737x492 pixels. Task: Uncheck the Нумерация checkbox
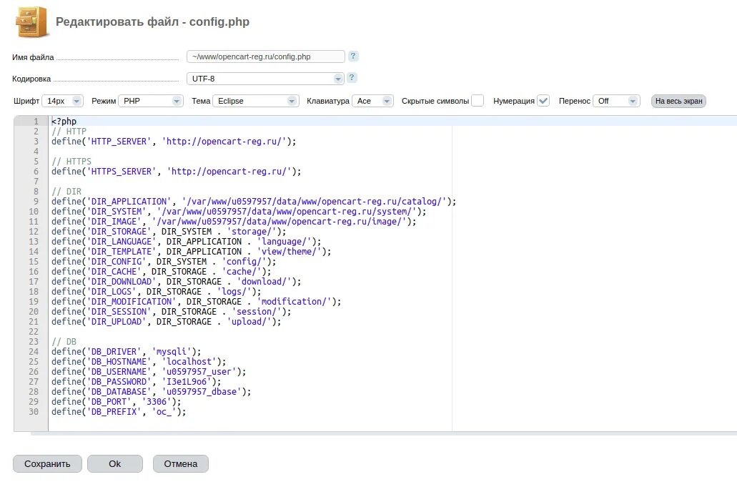pos(543,100)
